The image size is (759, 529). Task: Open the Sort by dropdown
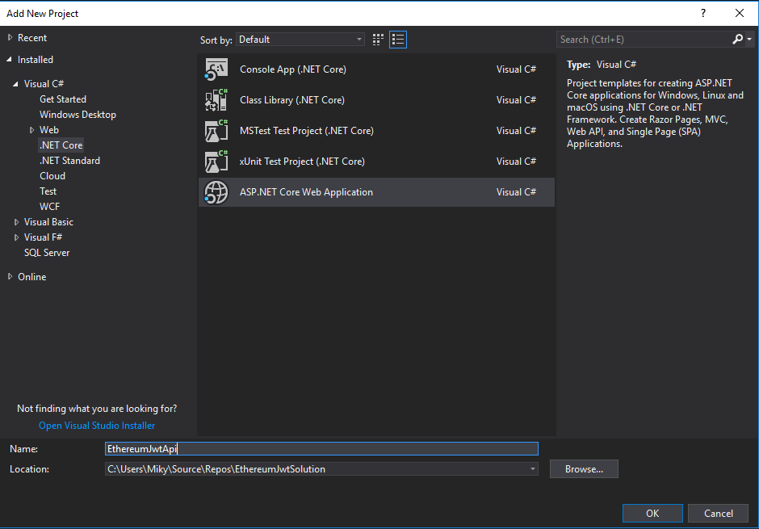300,40
